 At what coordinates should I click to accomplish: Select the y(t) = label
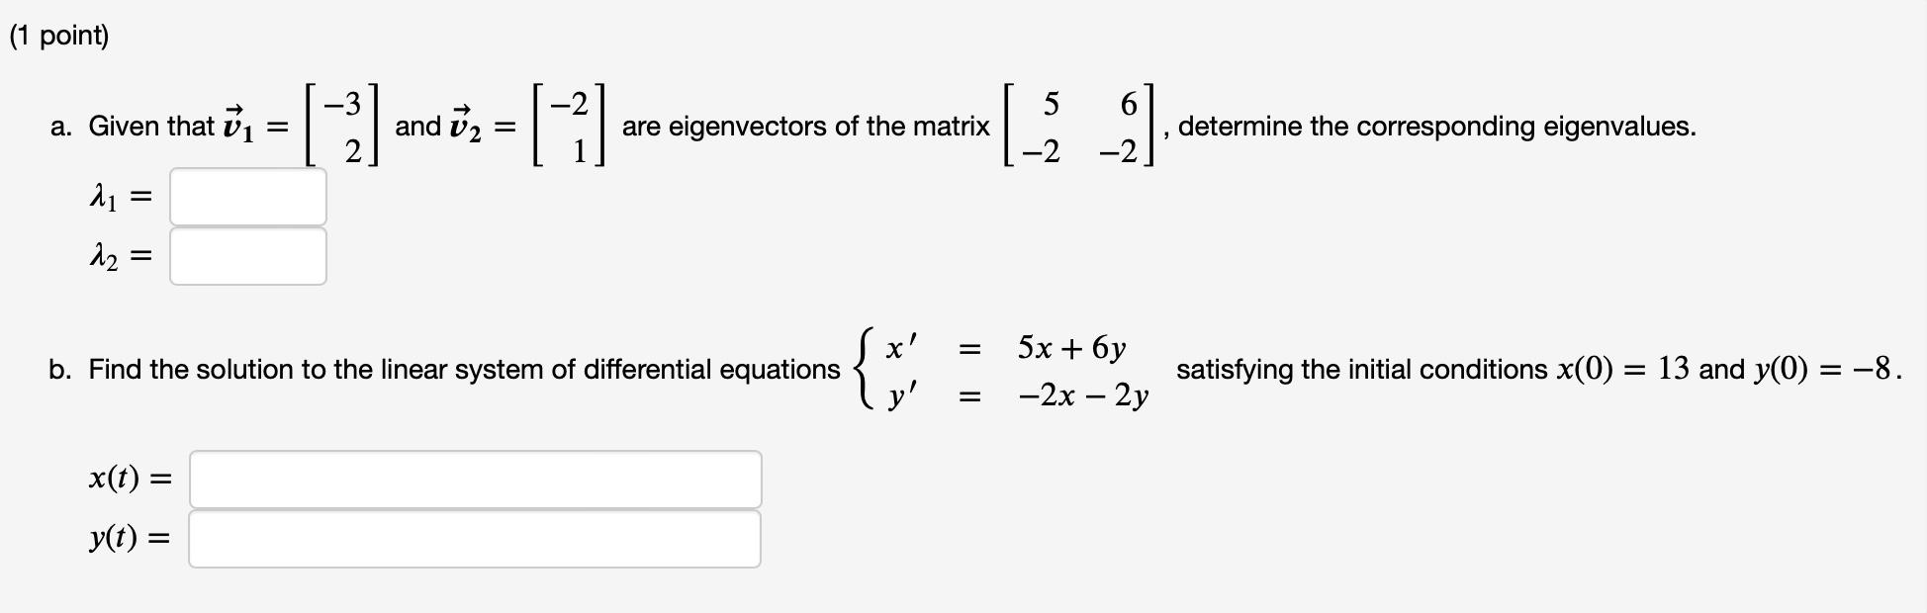tap(127, 540)
